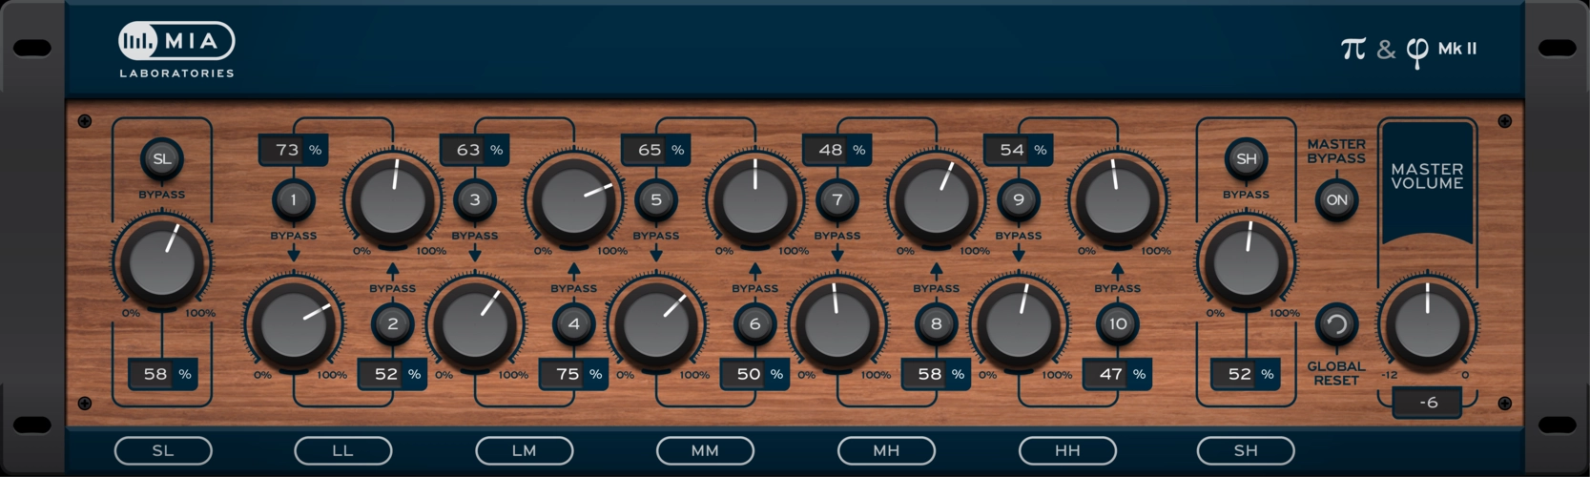The width and height of the screenshot is (1590, 477).
Task: Click the Pi & Phi Mk II logo
Action: 1409,50
